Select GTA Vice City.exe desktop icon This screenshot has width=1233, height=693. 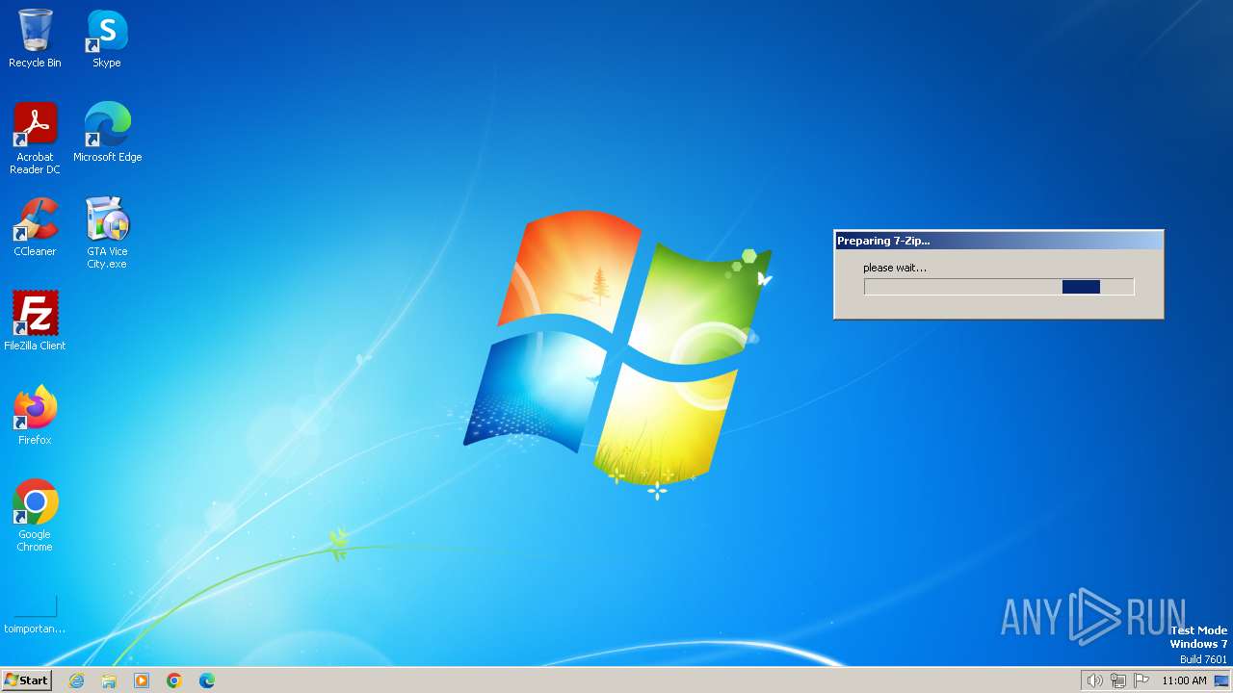tap(107, 233)
